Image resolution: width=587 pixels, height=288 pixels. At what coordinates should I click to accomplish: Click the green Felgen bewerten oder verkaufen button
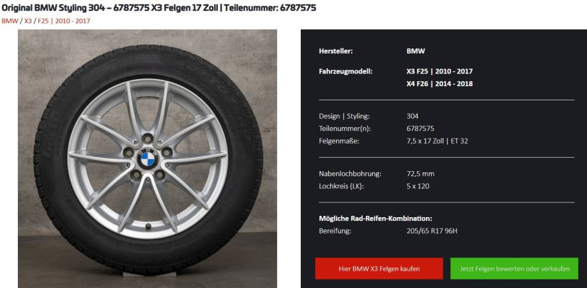(x=514, y=269)
